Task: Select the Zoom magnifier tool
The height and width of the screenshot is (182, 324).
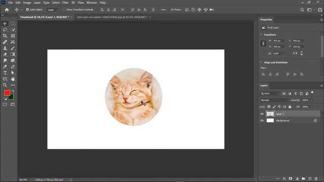Action: pyautogui.click(x=5, y=85)
